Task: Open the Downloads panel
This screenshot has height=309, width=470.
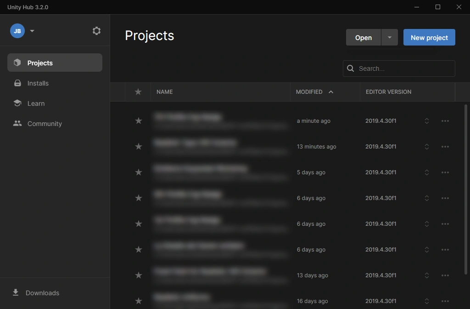Action: (36, 293)
